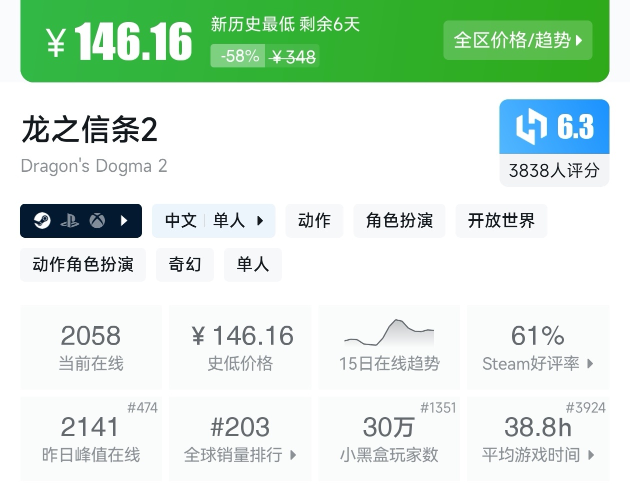Click the 龙之信条2 game title
630x484 pixels.
tap(89, 129)
